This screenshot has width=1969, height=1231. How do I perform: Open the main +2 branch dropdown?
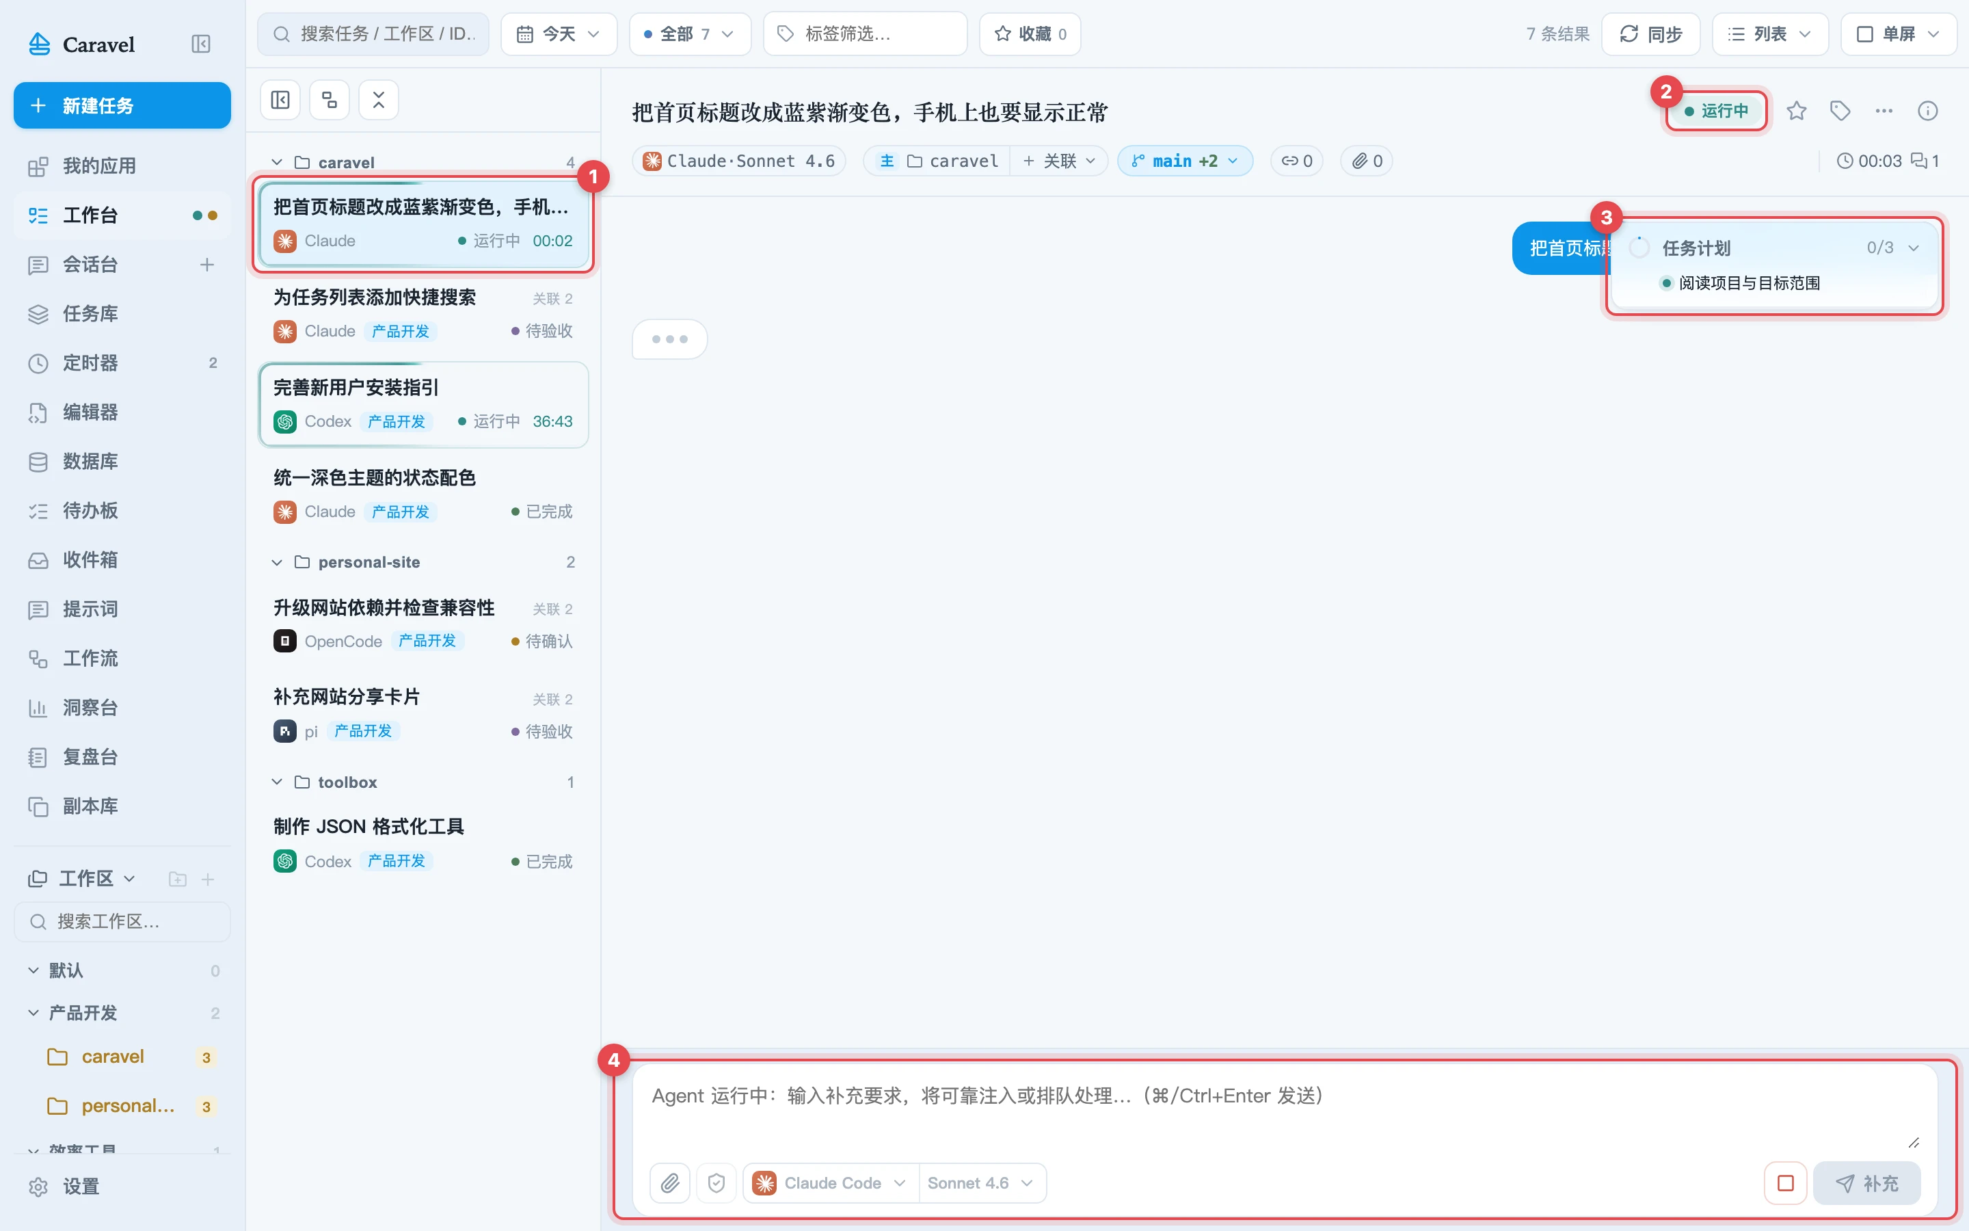1185,161
